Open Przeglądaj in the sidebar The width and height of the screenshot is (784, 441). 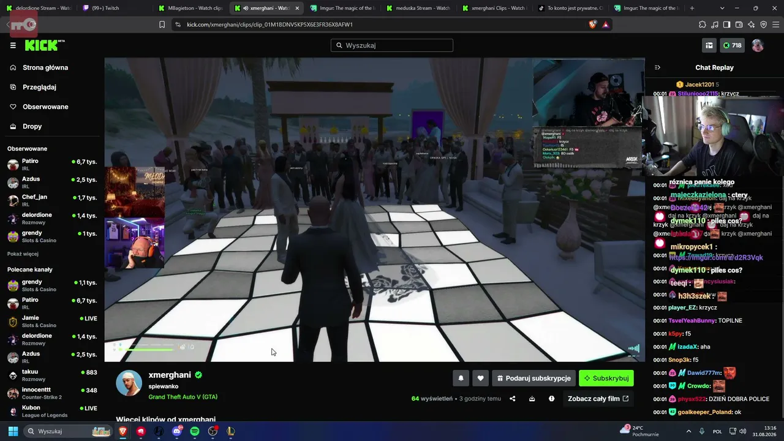tap(39, 87)
